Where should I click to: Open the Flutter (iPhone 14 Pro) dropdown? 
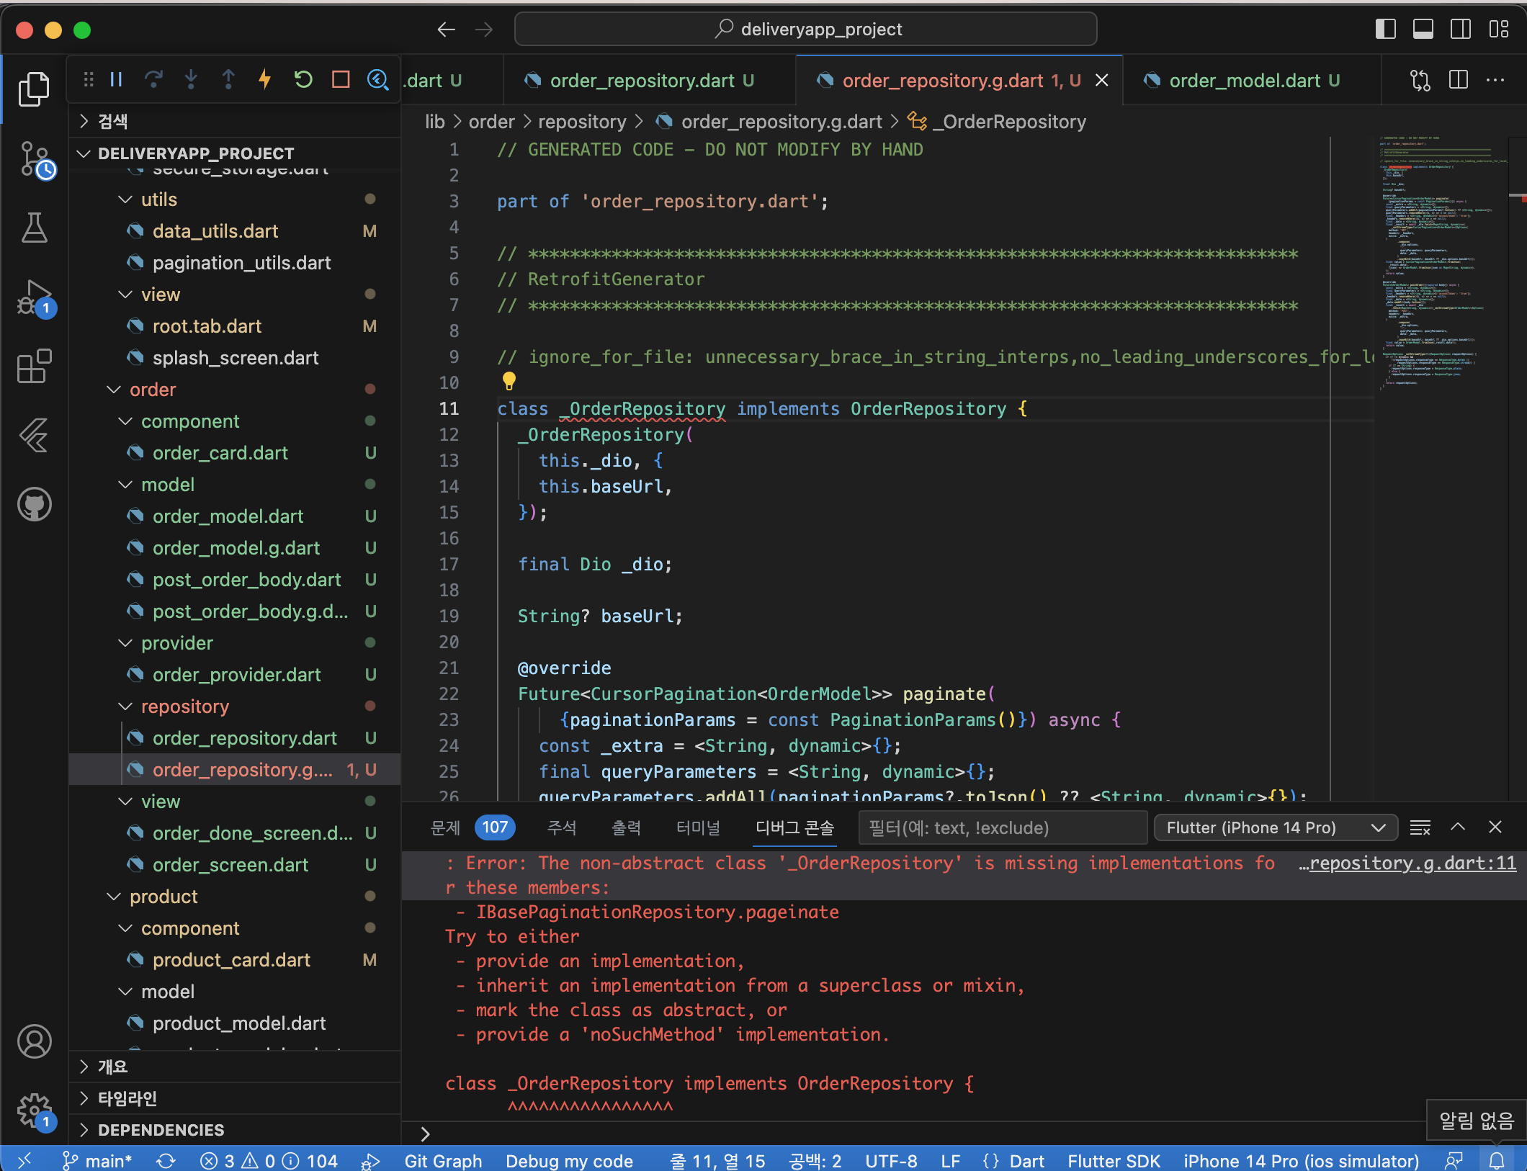(x=1276, y=827)
